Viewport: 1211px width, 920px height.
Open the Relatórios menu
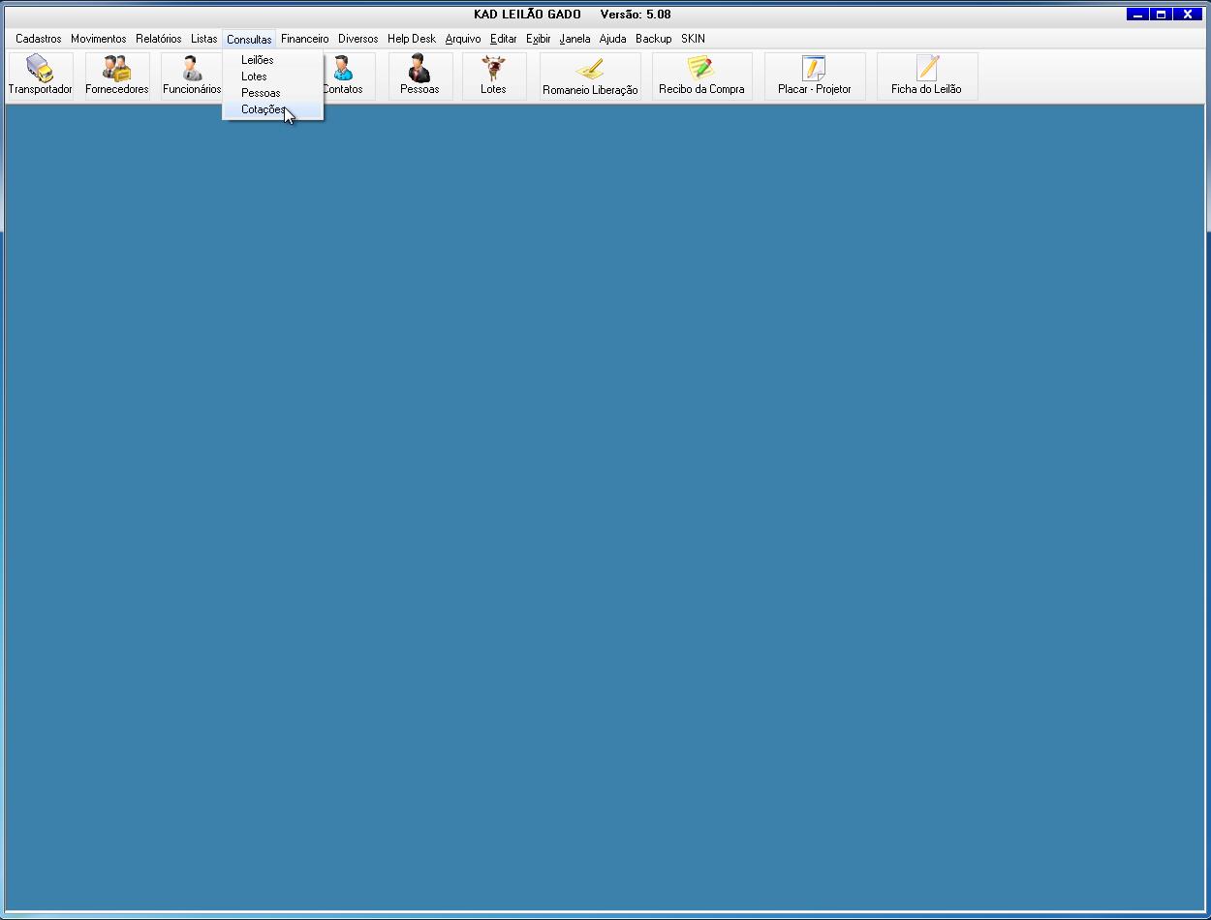click(x=159, y=39)
